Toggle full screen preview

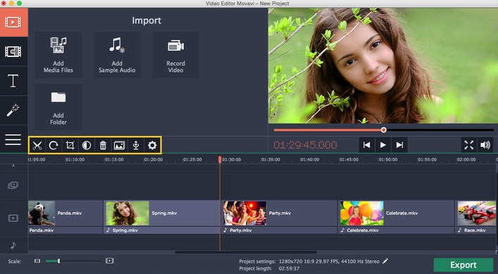click(x=469, y=145)
